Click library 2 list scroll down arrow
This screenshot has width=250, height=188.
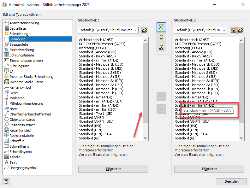(241, 138)
